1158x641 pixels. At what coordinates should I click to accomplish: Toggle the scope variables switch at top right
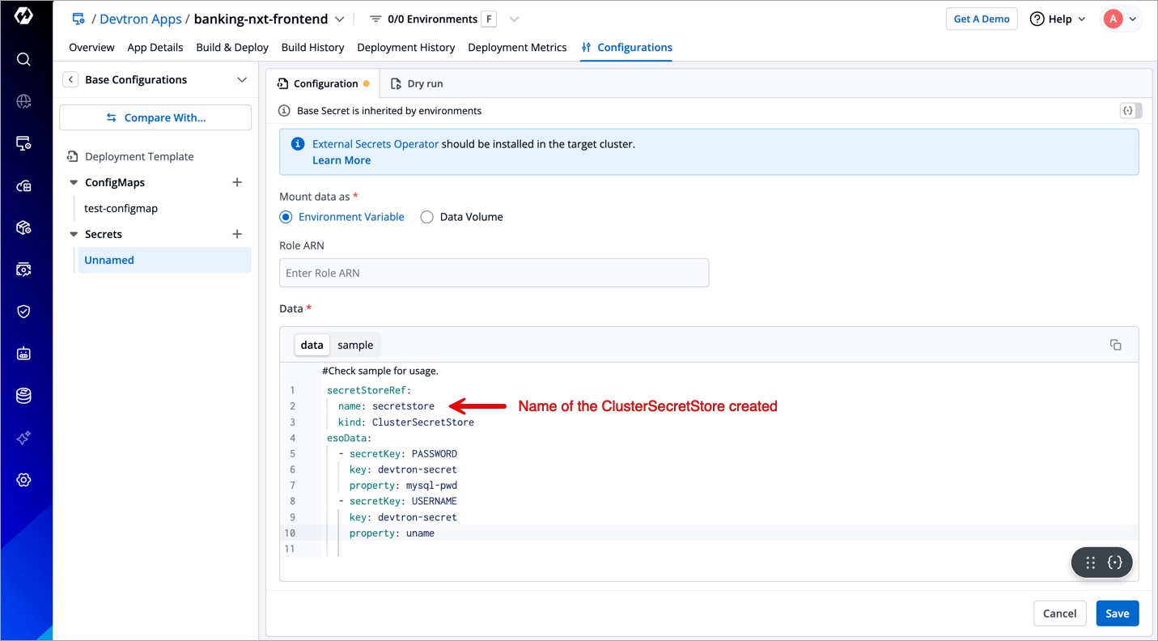coord(1130,111)
